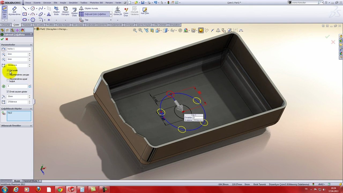Open the Doğrusal Çizim Çoğaltma dropdown arrow
The width and height of the screenshot is (343, 193).
click(111, 14)
